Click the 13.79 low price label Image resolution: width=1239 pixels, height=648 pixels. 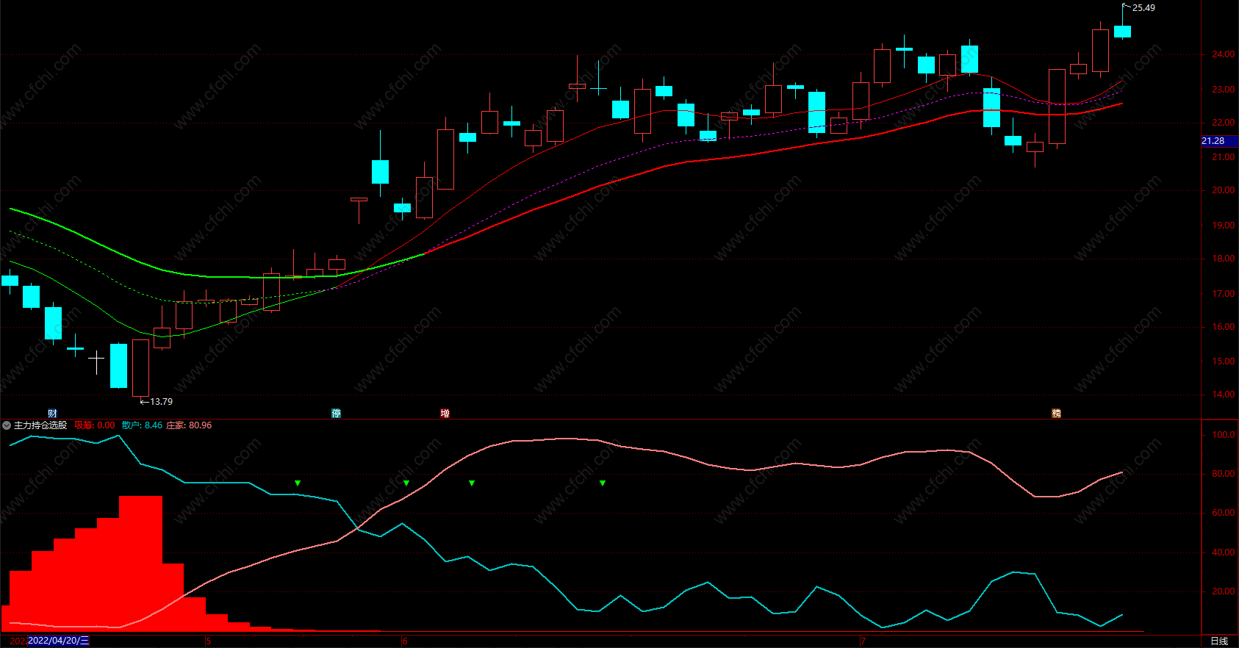(161, 402)
